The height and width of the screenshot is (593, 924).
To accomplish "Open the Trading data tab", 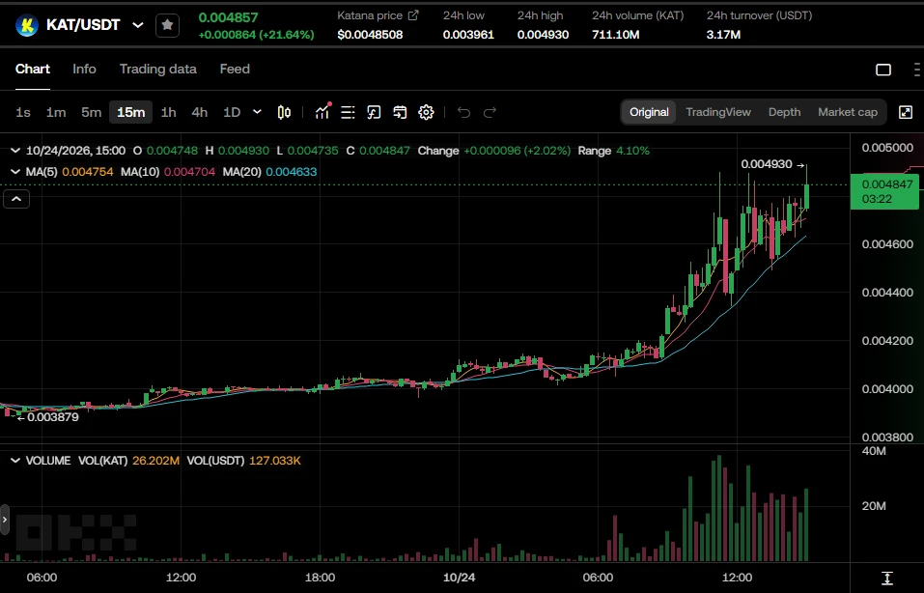I will click(158, 69).
